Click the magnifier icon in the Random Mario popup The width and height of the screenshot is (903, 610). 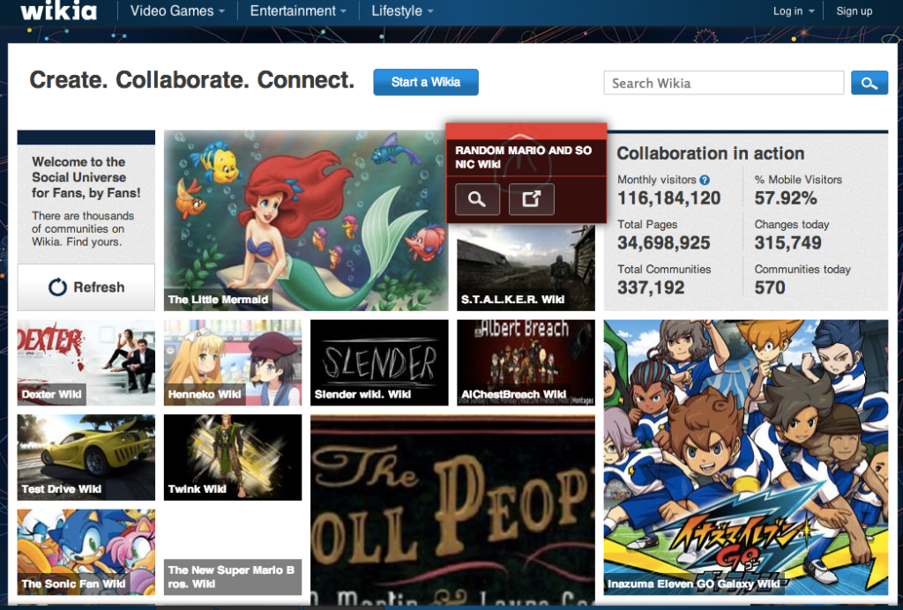tap(477, 199)
